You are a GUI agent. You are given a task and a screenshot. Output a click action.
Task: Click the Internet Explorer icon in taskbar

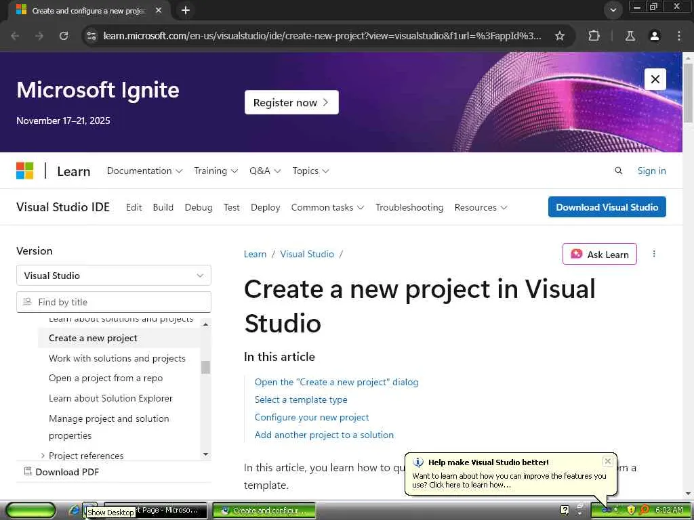tap(75, 510)
